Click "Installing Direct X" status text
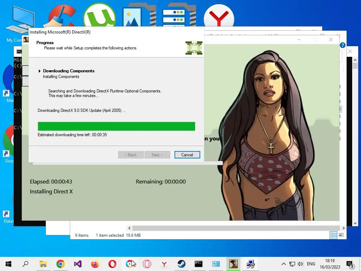The image size is (361, 271). tap(51, 192)
